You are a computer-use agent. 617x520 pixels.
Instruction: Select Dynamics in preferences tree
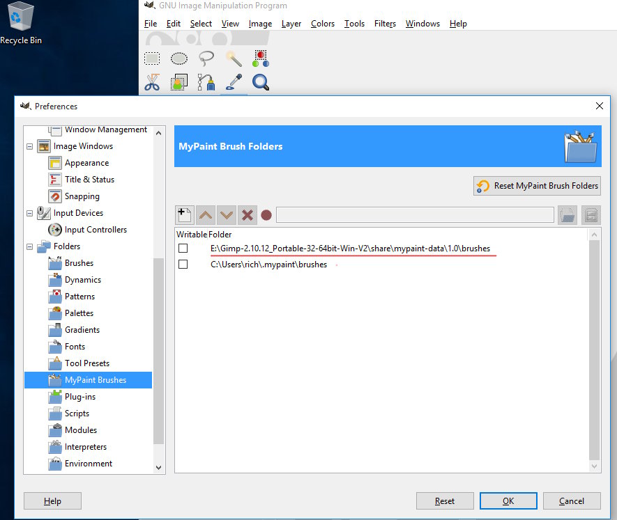(83, 280)
